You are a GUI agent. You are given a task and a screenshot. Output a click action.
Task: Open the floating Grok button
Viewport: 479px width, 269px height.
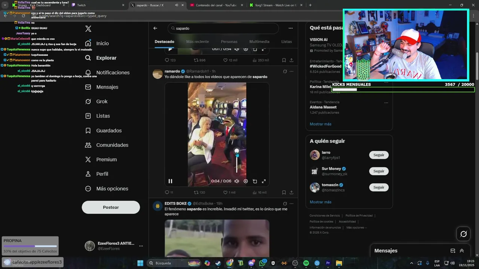coord(463,234)
